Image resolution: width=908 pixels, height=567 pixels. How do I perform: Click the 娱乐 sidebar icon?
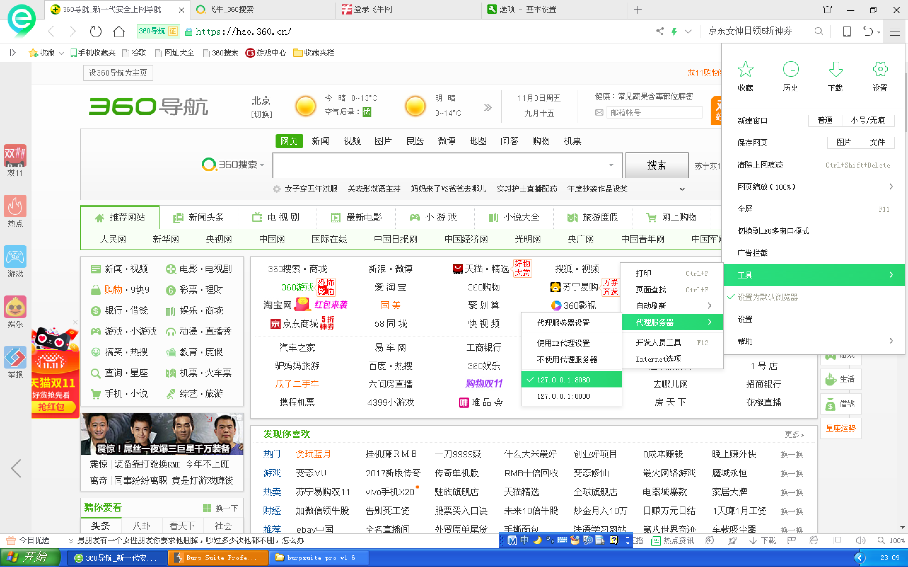(x=15, y=307)
